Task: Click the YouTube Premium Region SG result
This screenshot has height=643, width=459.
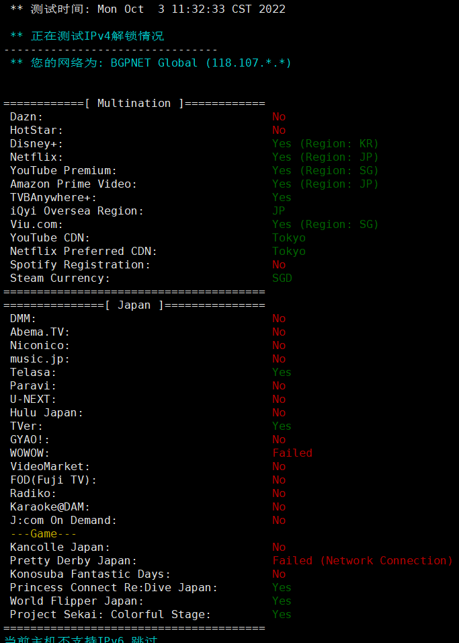Action: coord(325,171)
